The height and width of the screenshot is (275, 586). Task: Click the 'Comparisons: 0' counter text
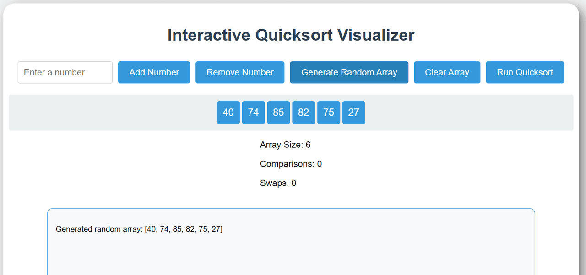pyautogui.click(x=291, y=164)
